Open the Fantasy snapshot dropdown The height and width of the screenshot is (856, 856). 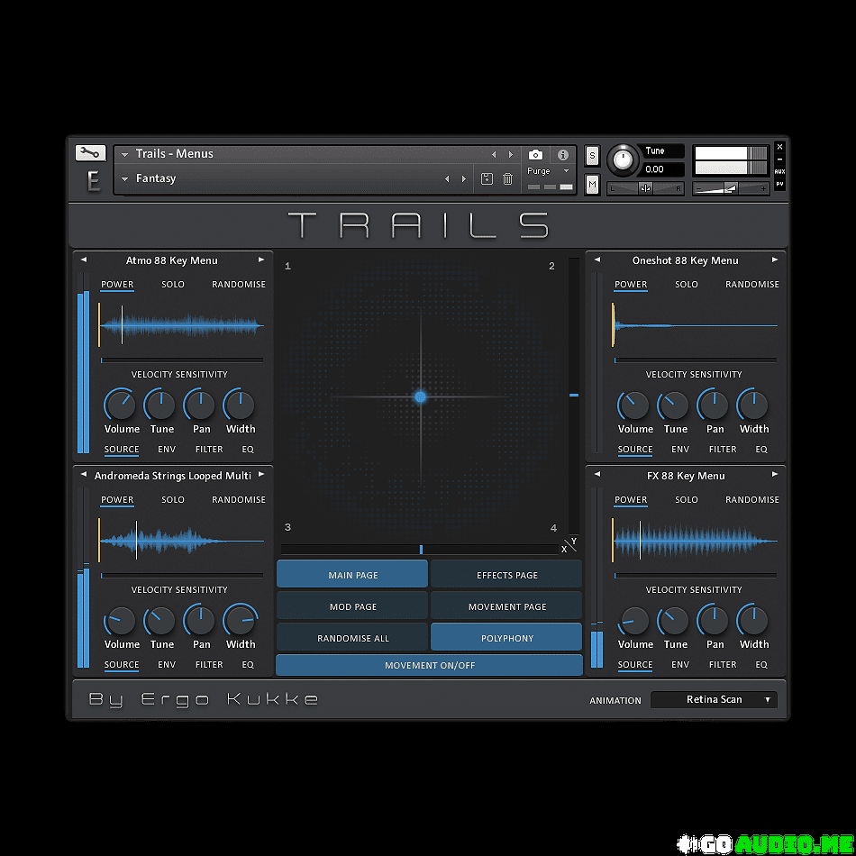click(125, 178)
